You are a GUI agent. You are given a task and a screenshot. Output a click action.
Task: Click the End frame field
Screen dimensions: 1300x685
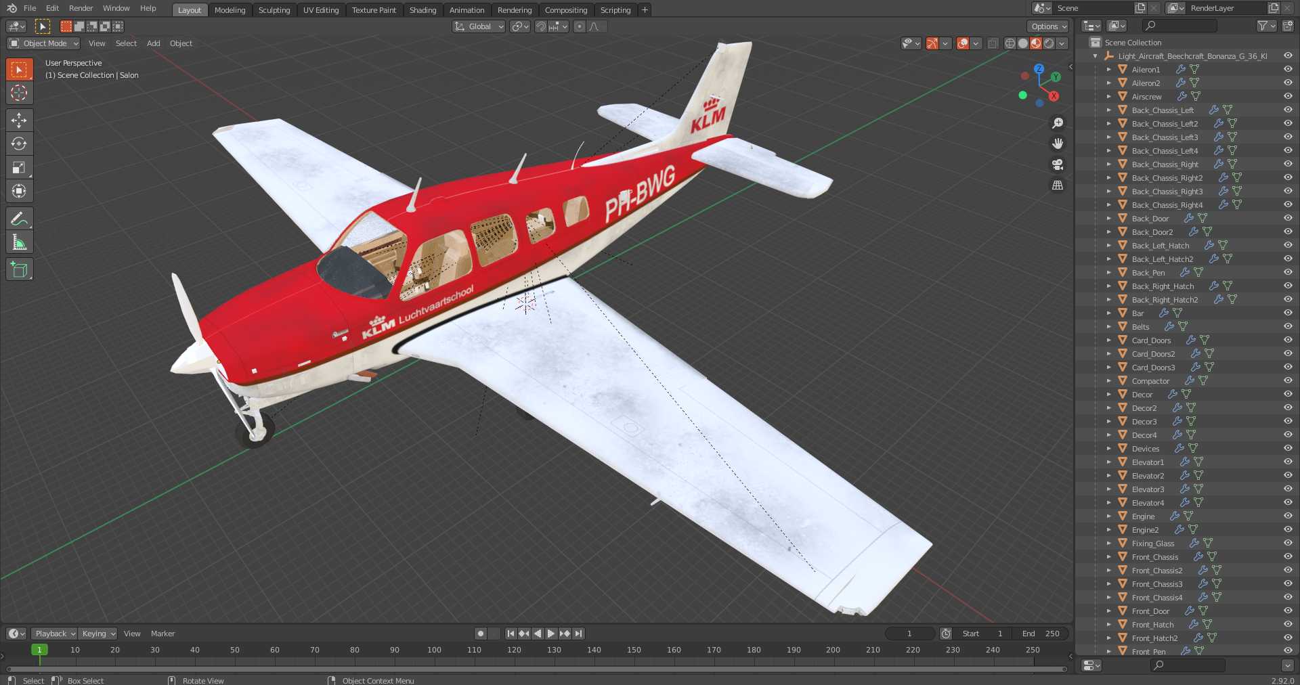click(1041, 634)
